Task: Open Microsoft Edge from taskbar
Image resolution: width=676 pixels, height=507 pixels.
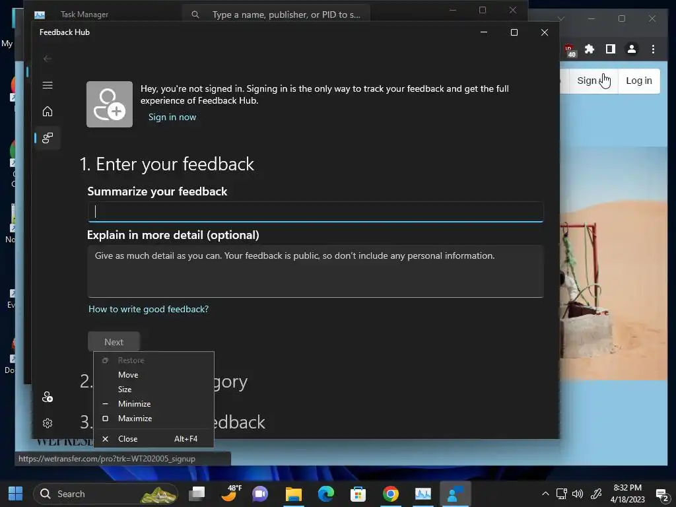Action: point(326,494)
